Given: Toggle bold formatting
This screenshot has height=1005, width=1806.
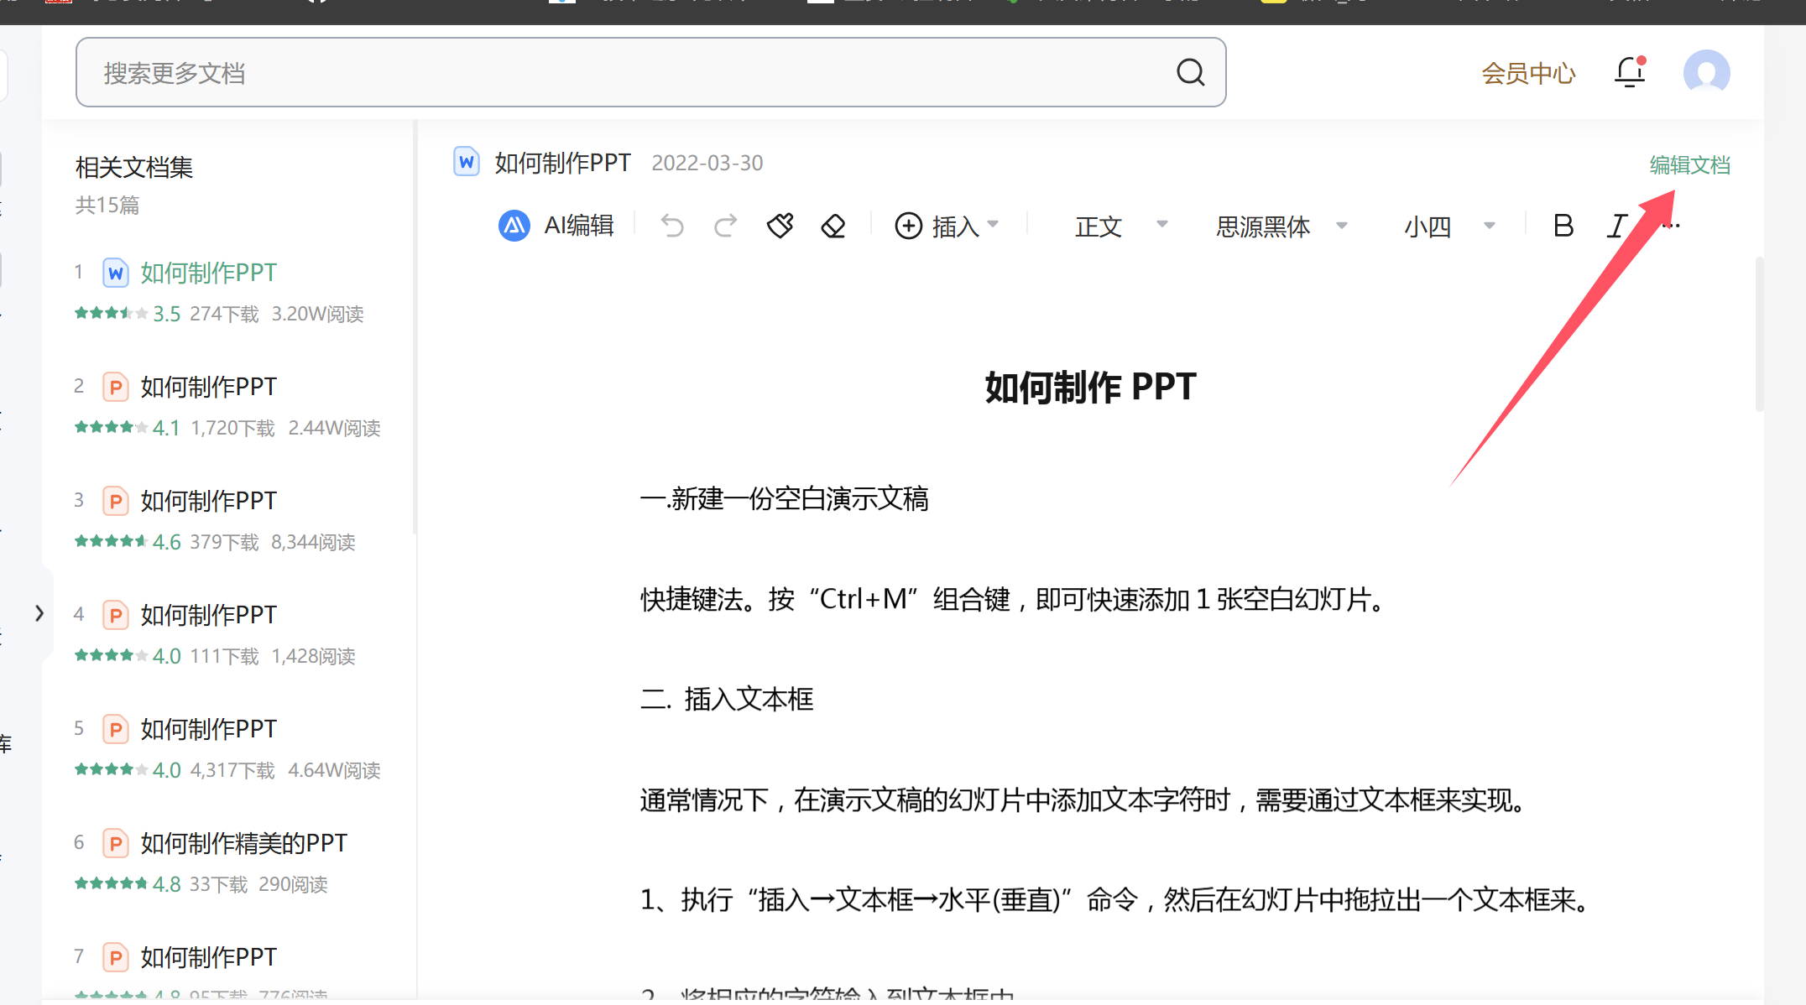Looking at the screenshot, I should click(1563, 226).
